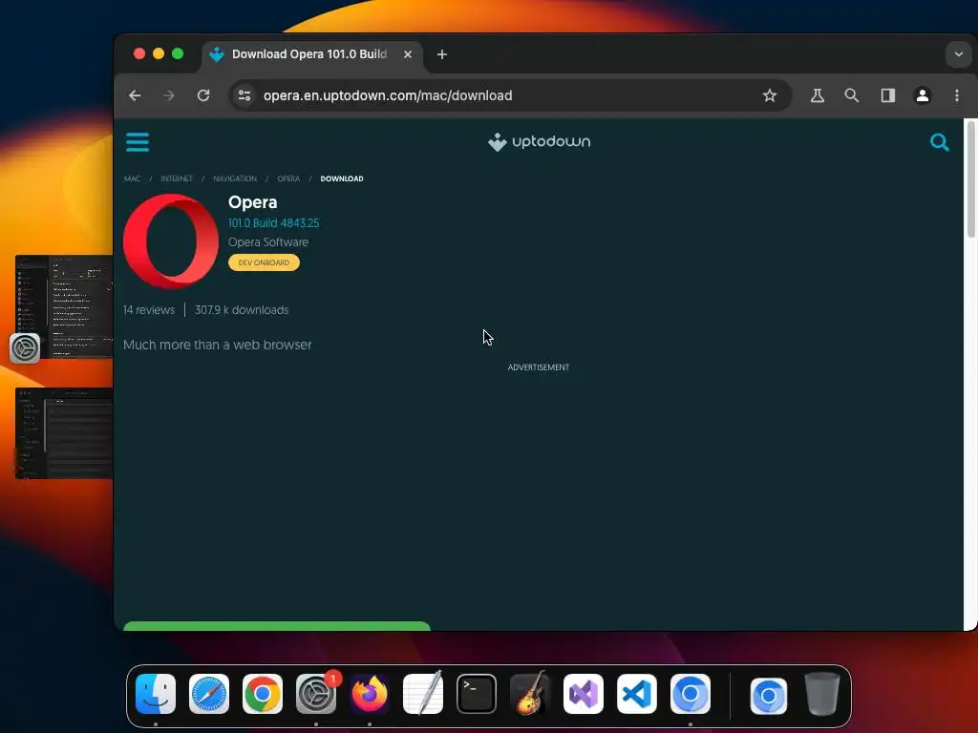Click the Uptodown logo
This screenshot has height=733, width=978.
tap(539, 142)
